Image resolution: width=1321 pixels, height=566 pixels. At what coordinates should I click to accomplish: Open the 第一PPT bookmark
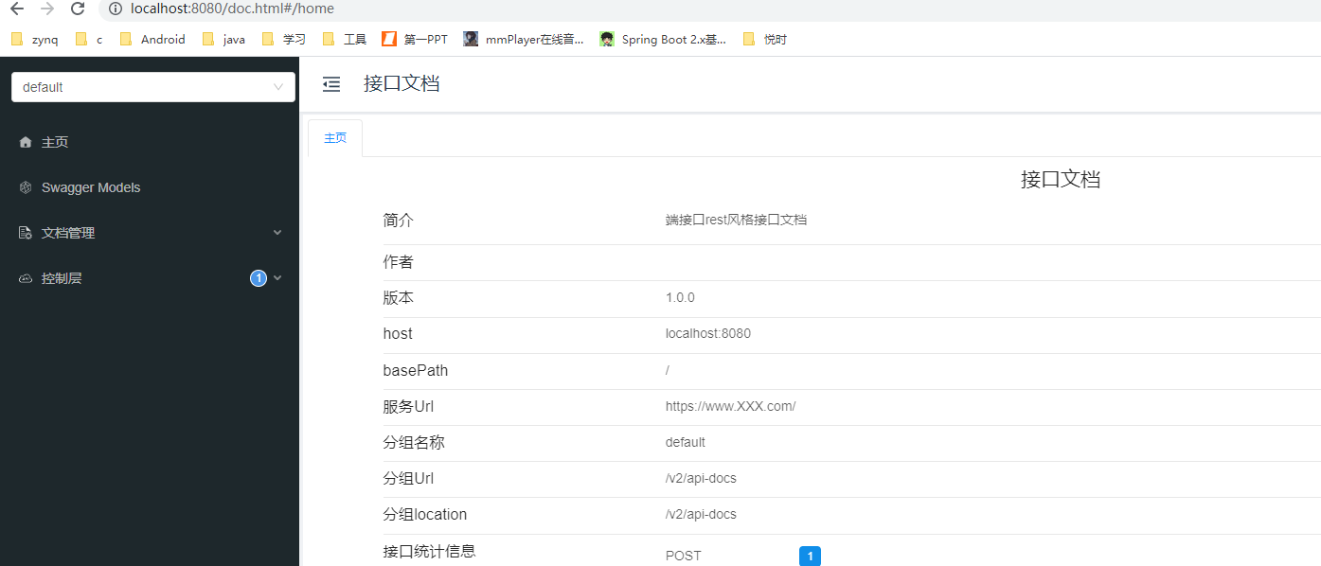point(415,39)
